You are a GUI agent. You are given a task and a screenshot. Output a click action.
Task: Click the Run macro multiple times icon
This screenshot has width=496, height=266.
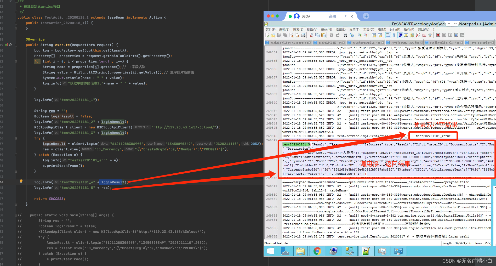(456, 35)
